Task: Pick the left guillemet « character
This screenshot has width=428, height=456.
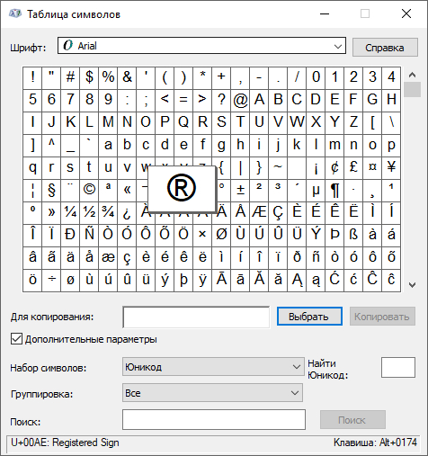Action: point(127,191)
